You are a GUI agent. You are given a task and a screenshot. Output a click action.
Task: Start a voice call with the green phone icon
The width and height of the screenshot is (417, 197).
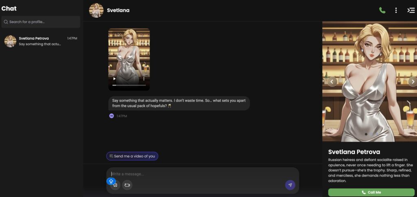tap(382, 10)
